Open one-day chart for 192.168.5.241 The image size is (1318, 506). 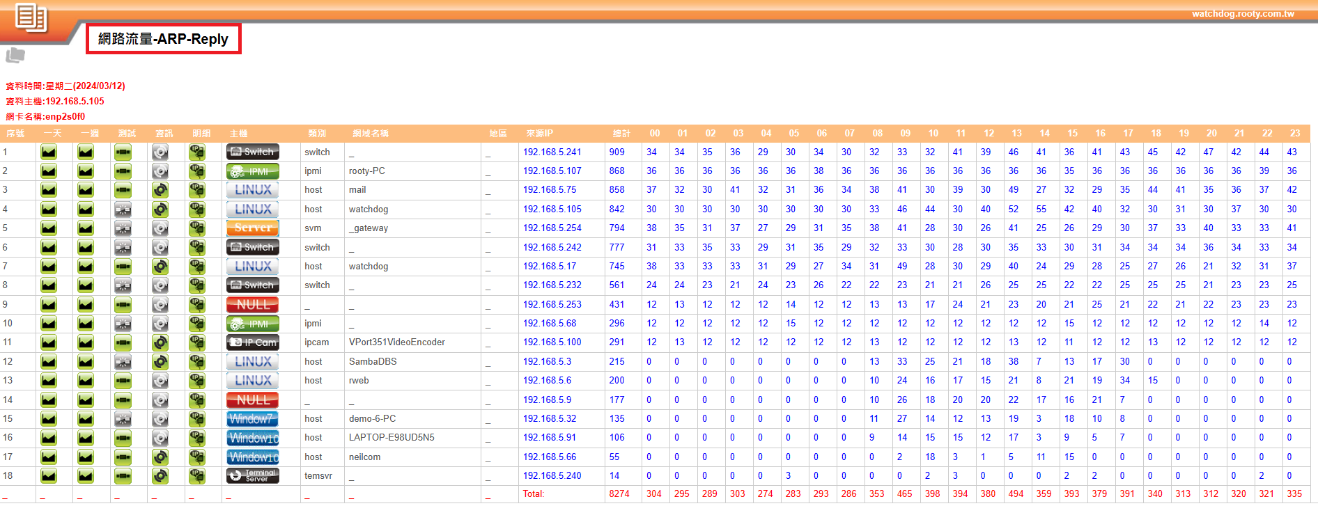(x=49, y=152)
